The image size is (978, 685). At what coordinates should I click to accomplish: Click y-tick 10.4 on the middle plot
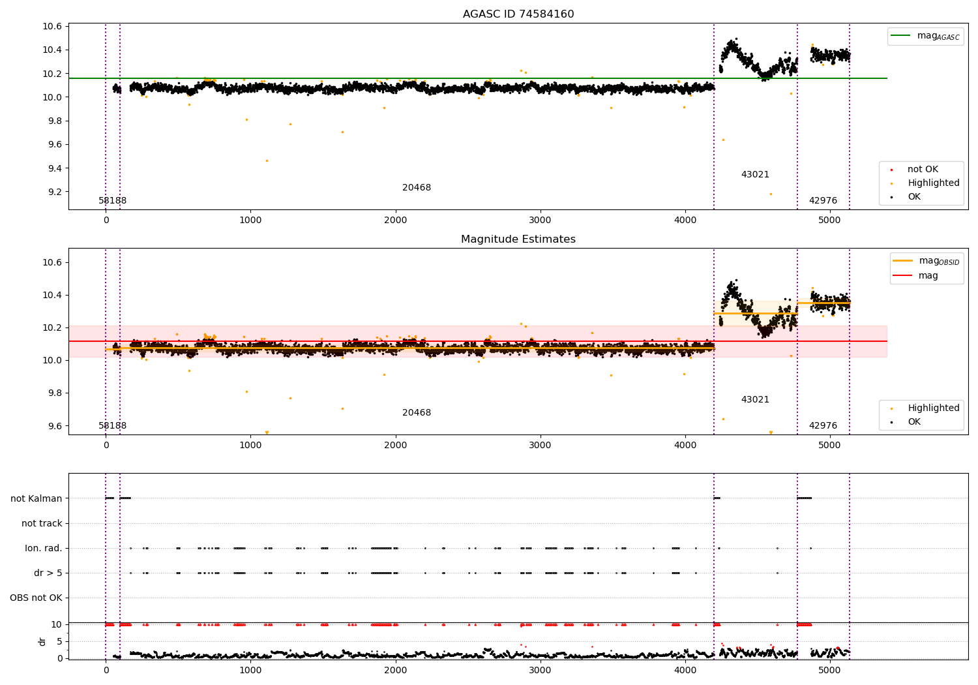pyautogui.click(x=52, y=296)
